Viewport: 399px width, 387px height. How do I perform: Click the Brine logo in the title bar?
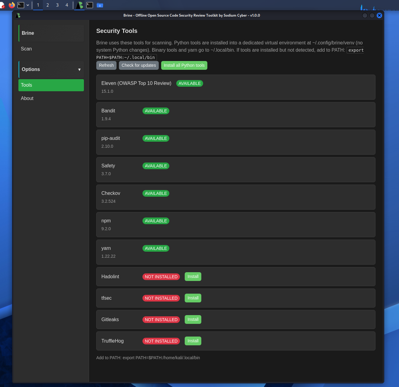[x=18, y=15]
